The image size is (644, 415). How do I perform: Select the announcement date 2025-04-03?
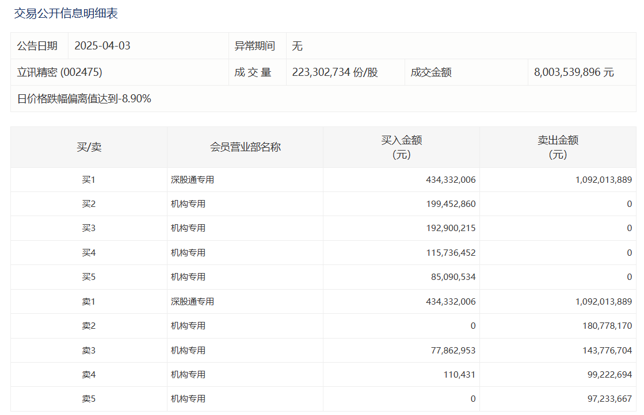tap(102, 46)
